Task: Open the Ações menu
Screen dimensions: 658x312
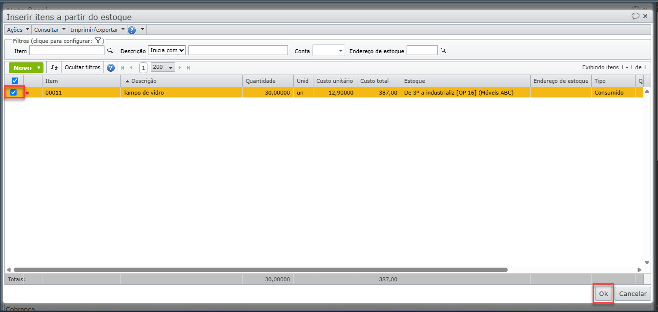Action: (18, 30)
